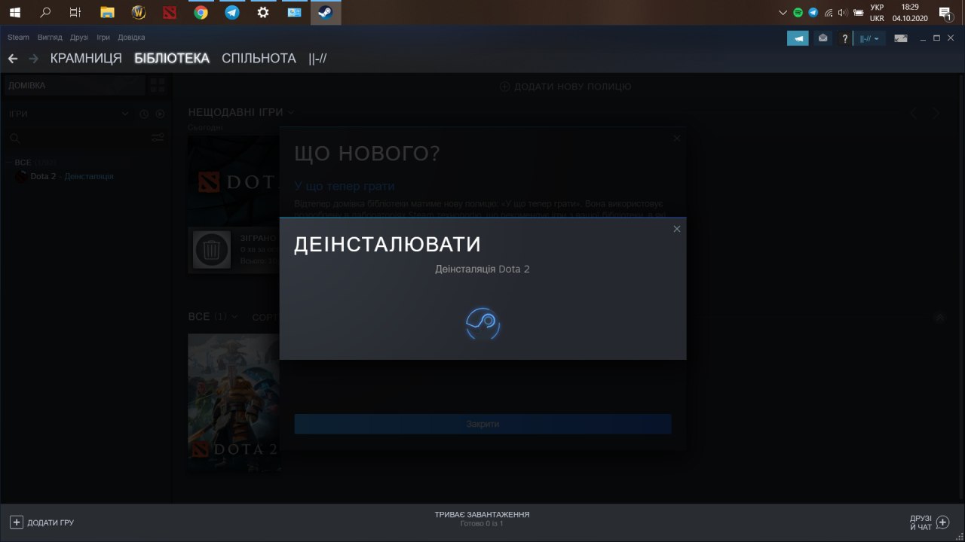Open the ВСЕ (1) shelf dropdown

234,317
